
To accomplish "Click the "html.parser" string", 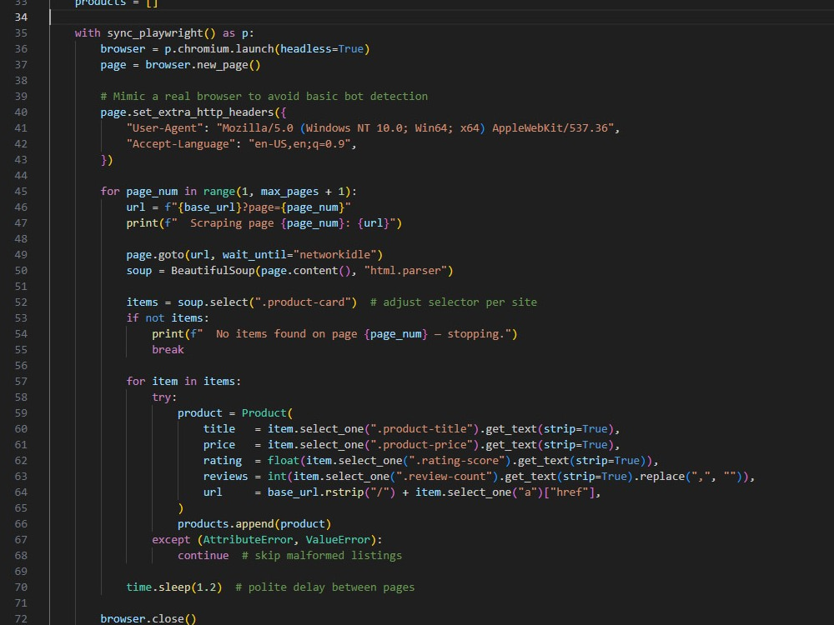I will tap(405, 271).
